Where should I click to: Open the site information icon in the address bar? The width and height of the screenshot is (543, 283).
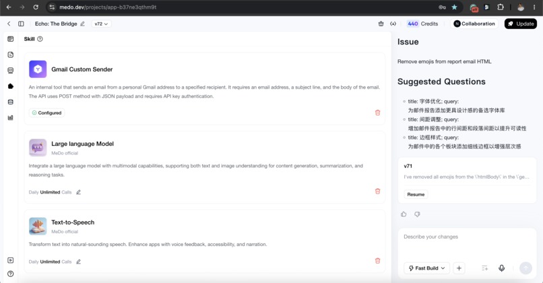point(52,7)
